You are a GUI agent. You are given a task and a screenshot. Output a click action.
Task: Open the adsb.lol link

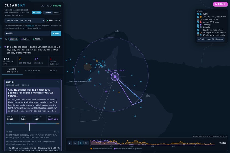31,25
